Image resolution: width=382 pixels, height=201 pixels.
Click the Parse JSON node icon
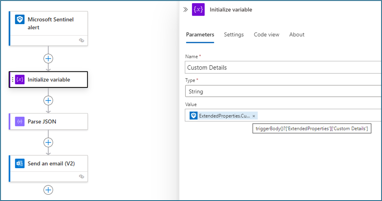(x=20, y=122)
